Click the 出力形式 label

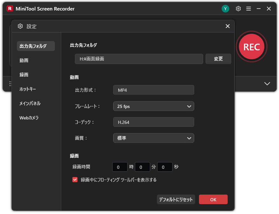[85, 90]
